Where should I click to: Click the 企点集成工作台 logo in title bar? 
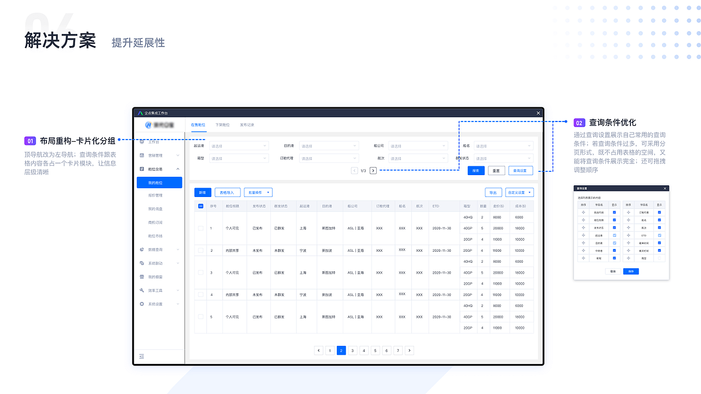click(x=140, y=113)
